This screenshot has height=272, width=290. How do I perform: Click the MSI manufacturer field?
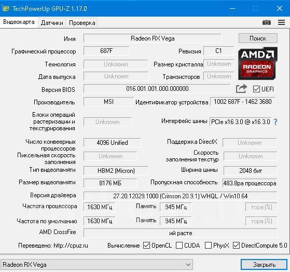[x=108, y=102]
